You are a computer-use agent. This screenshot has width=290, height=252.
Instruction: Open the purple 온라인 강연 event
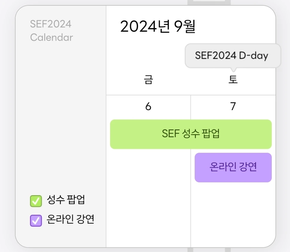pos(233,167)
